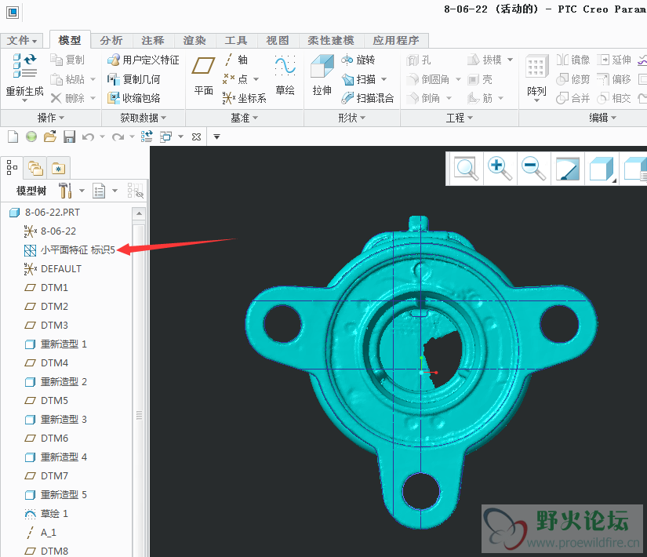Select 重新造型 1 in the model tree

(56, 344)
